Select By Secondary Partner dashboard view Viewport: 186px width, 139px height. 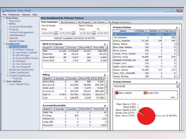pos(25,53)
